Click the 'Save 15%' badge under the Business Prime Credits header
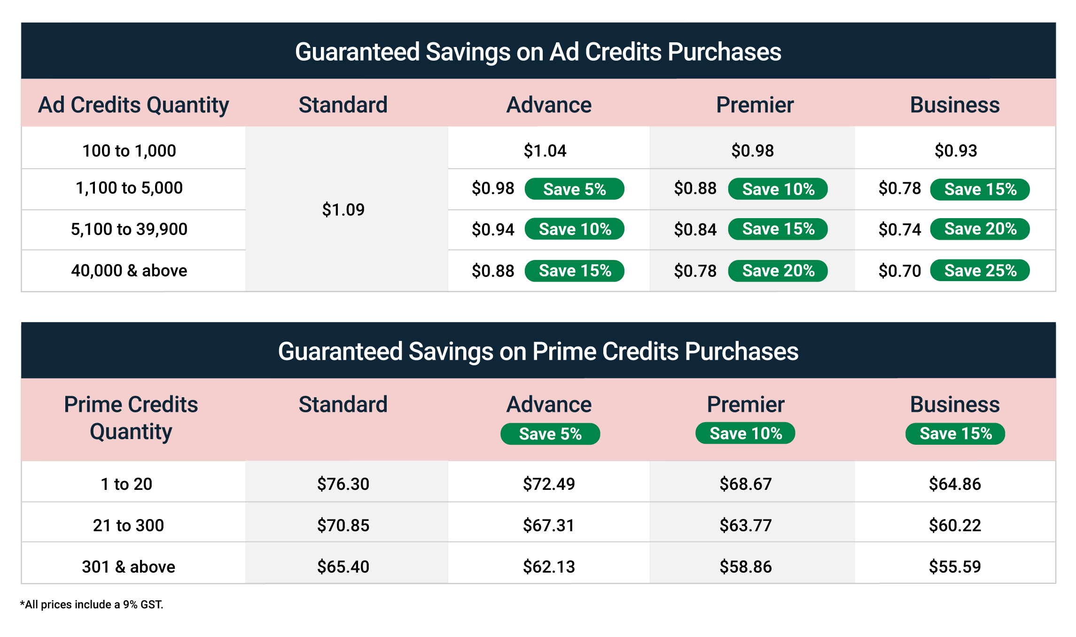Image resolution: width=1076 pixels, height=637 pixels. tap(955, 433)
